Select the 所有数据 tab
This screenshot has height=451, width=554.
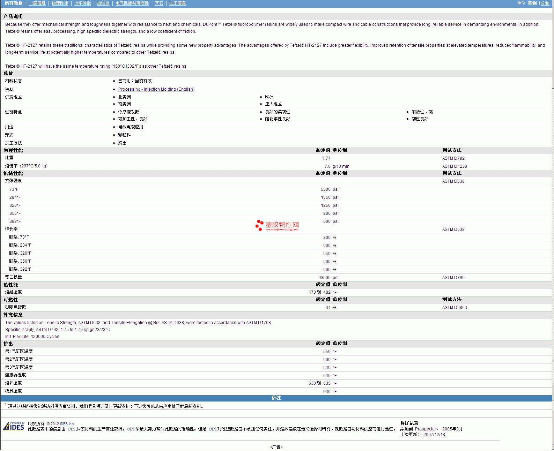click(14, 3)
